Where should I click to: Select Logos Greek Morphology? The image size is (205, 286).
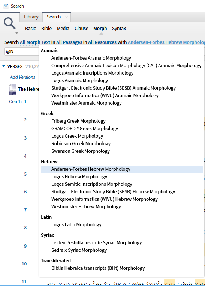[77, 136]
